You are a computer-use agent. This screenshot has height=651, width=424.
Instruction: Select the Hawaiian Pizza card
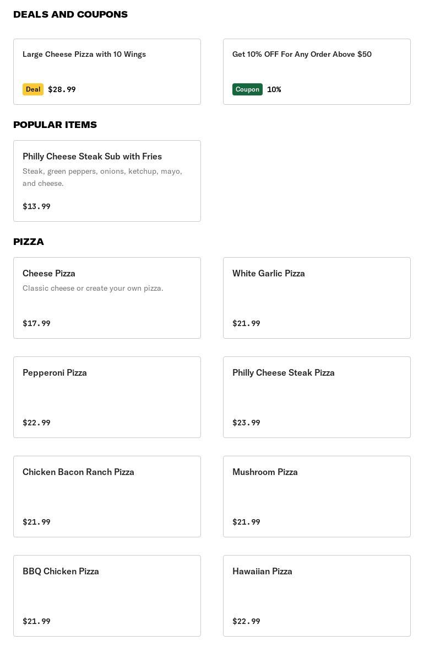pos(317,596)
